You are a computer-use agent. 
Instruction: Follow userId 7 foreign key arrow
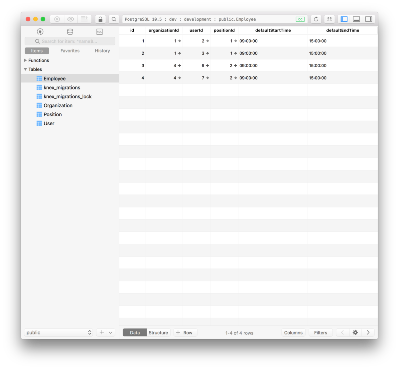pos(207,78)
